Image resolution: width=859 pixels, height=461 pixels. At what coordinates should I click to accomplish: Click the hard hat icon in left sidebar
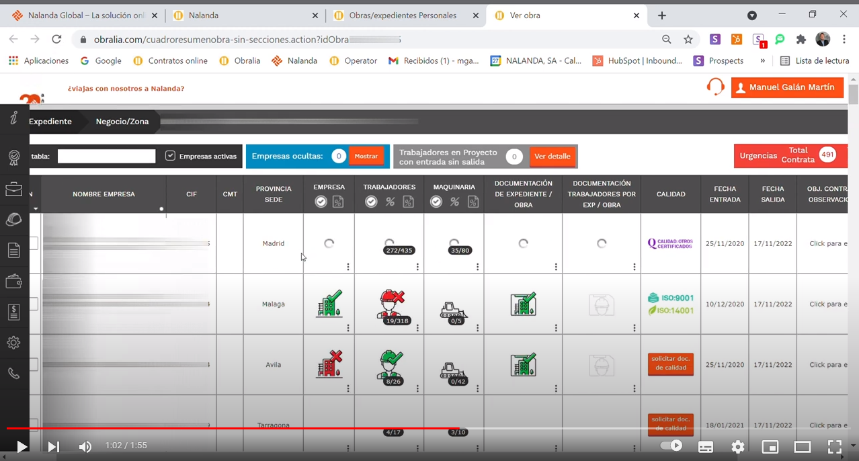click(13, 220)
